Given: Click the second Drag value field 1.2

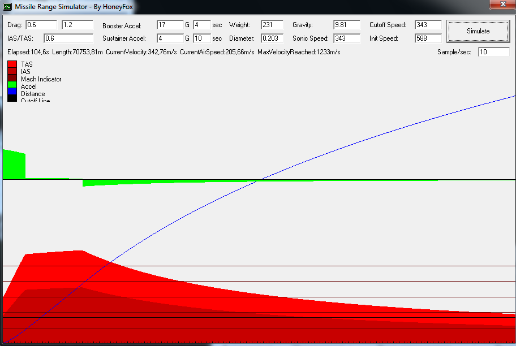Looking at the screenshot, I should [78, 25].
